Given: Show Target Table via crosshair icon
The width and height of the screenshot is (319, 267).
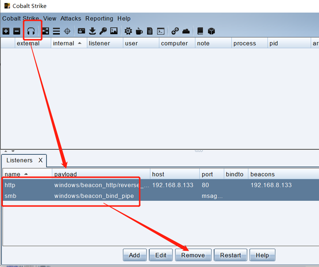Looking at the screenshot, I should coord(67,31).
